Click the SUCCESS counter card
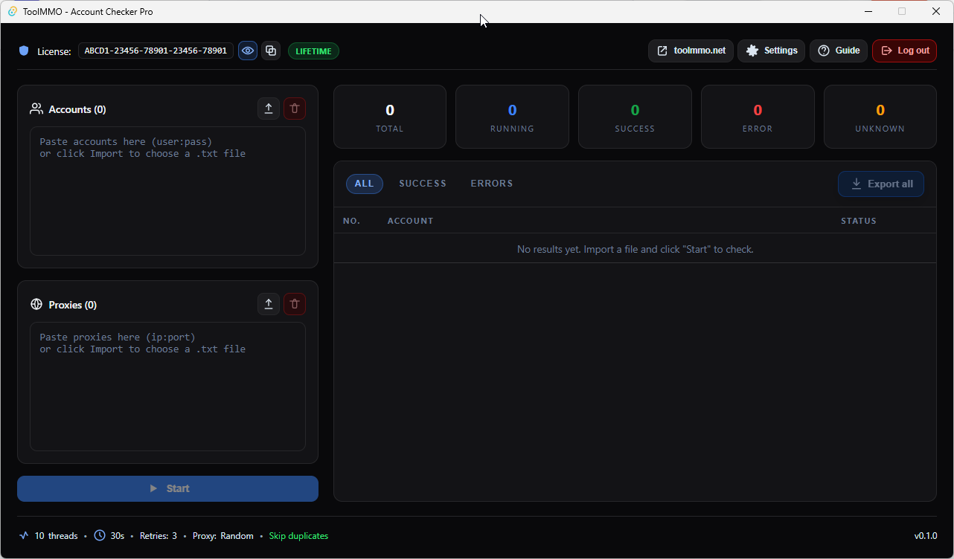Image resolution: width=954 pixels, height=559 pixels. click(x=635, y=117)
